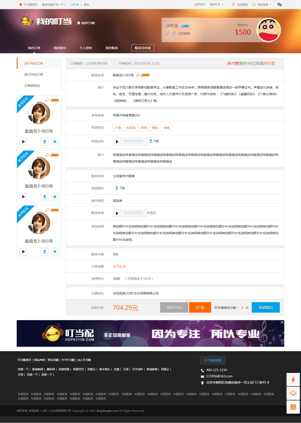Viewport: 301px width, 423px height.
Task: Play the third recommended dubber card sample
Action: [x=23, y=252]
